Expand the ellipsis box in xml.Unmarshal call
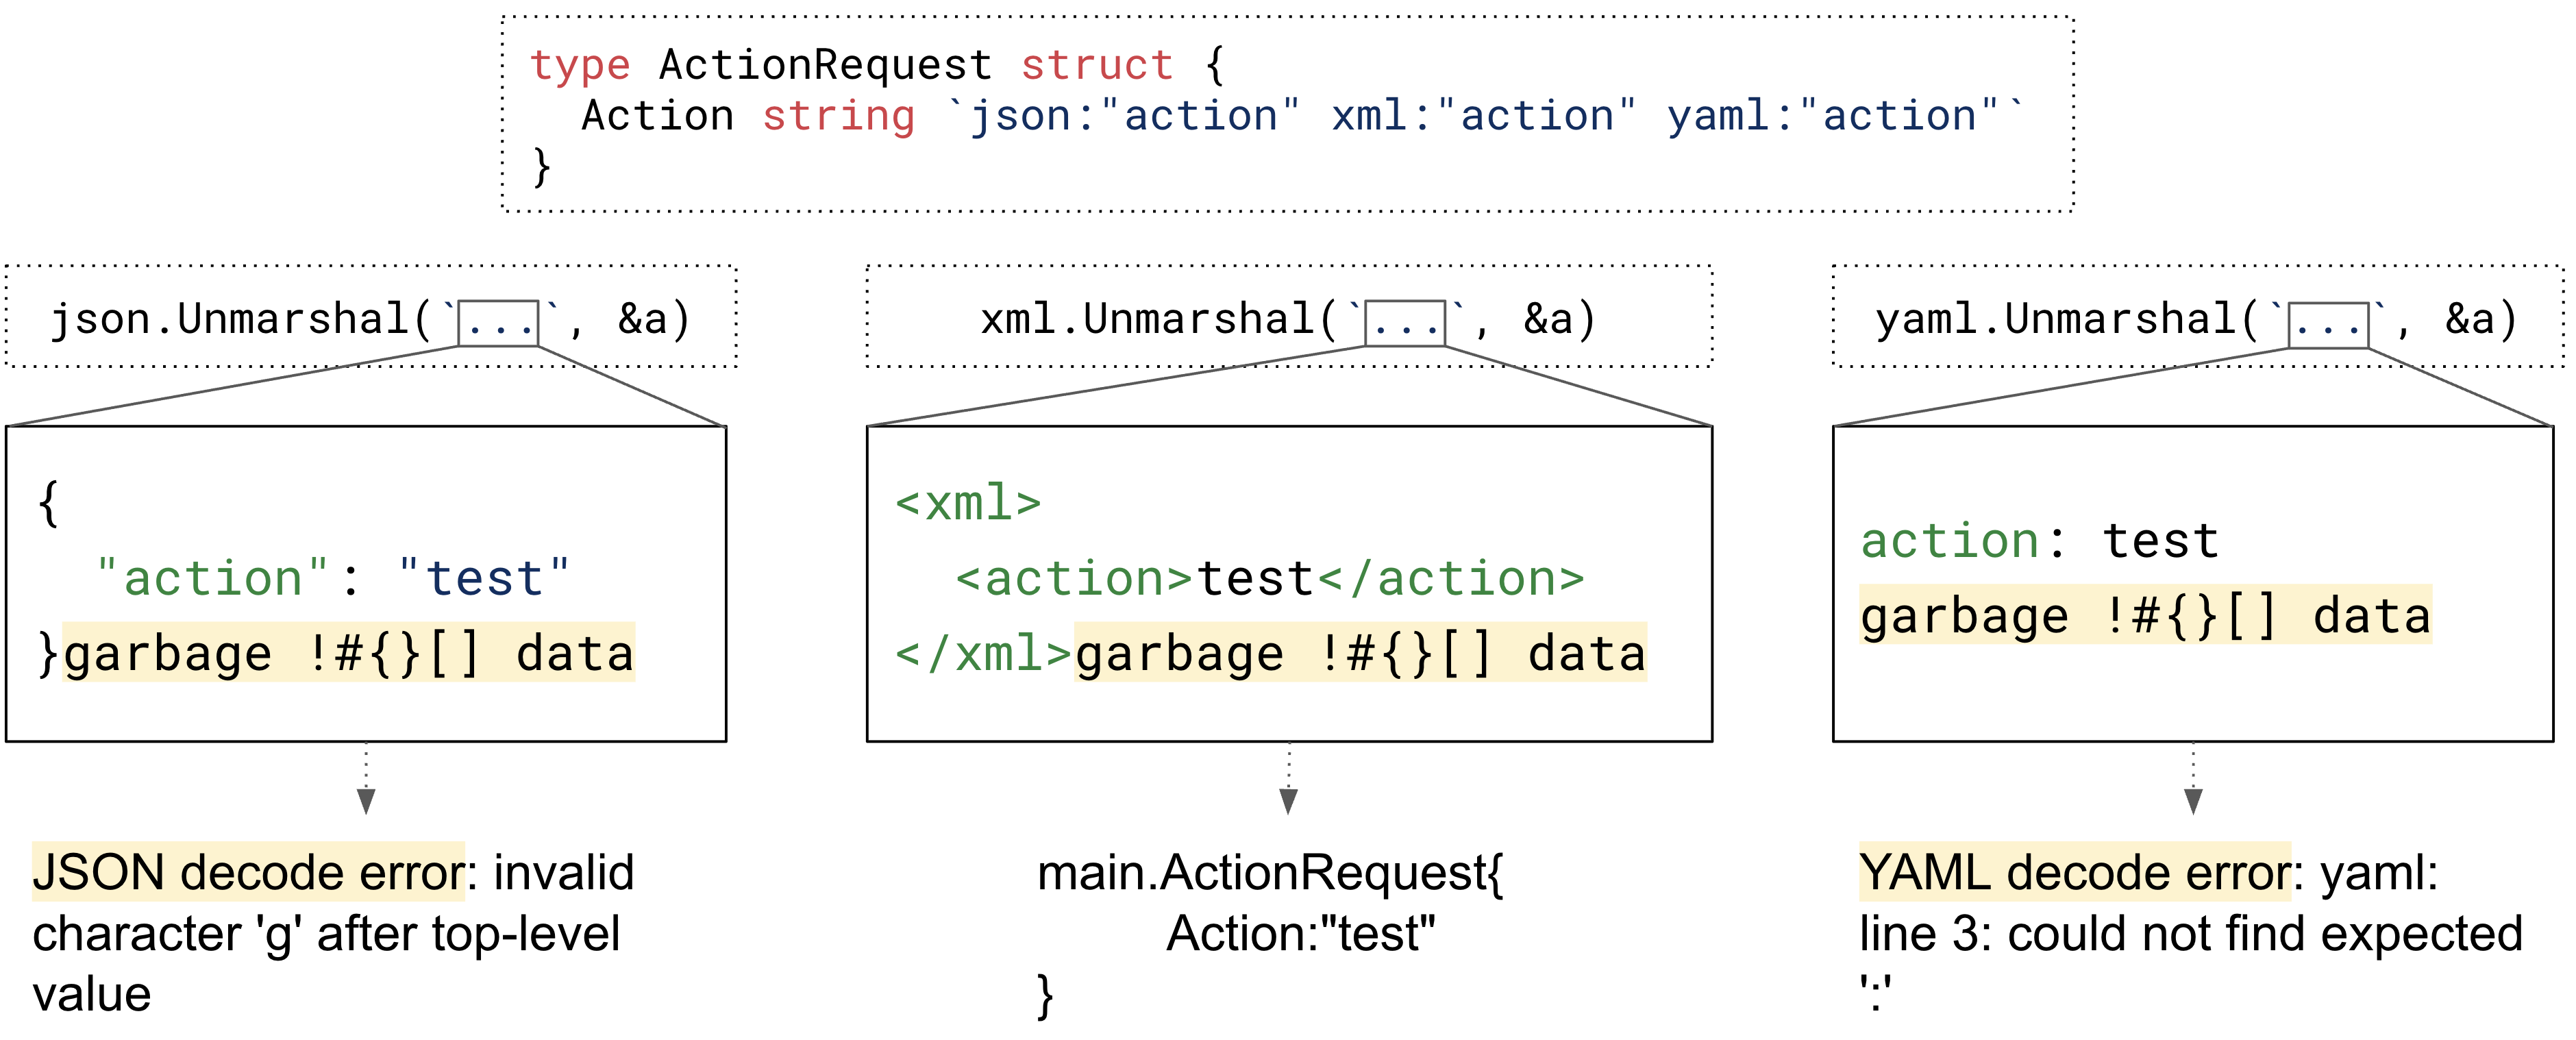This screenshot has width=2576, height=1040. [x=1404, y=323]
